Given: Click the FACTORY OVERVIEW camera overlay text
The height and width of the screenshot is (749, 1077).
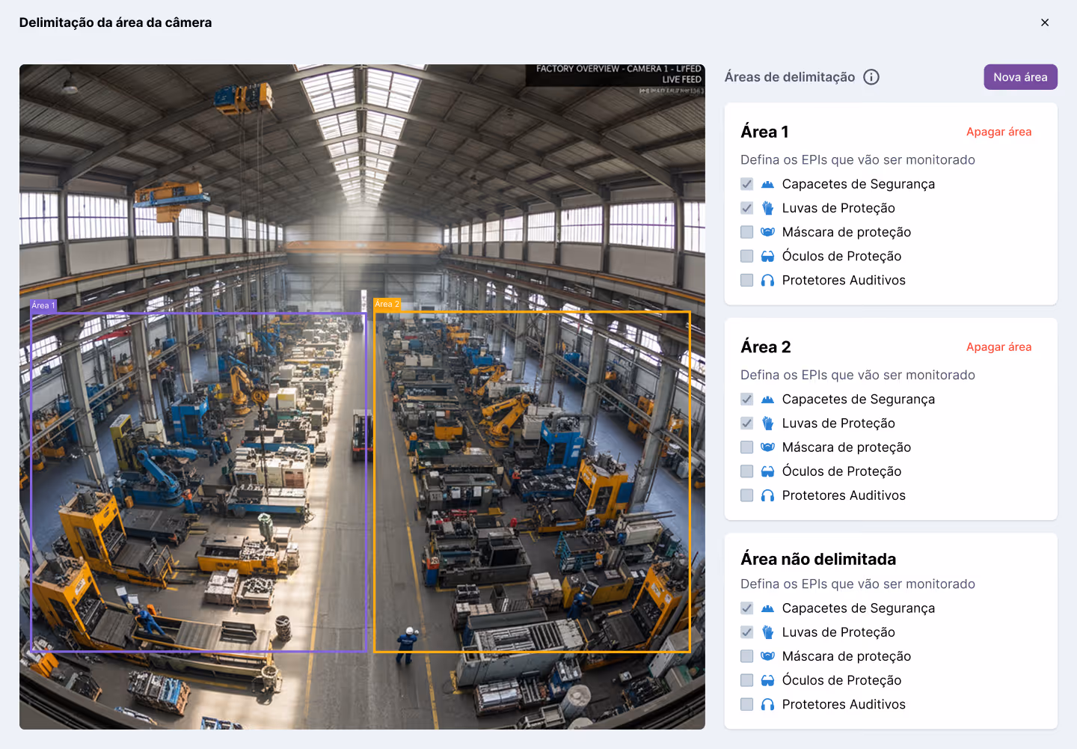Looking at the screenshot, I should click(619, 69).
